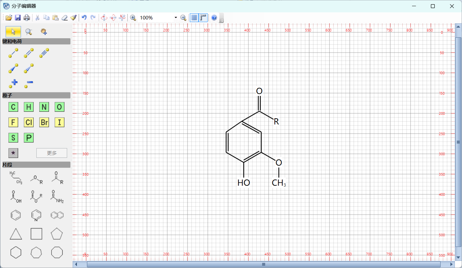The width and height of the screenshot is (462, 268).
Task: Toggle the grid display button
Action: tap(194, 18)
